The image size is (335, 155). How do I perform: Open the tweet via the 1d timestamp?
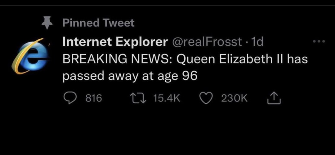point(257,42)
